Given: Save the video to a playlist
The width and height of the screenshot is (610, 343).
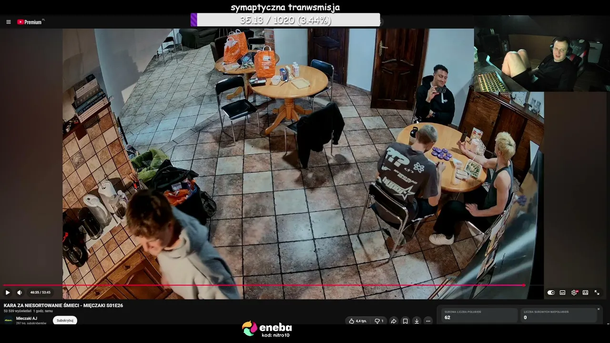Looking at the screenshot, I should pos(405,321).
